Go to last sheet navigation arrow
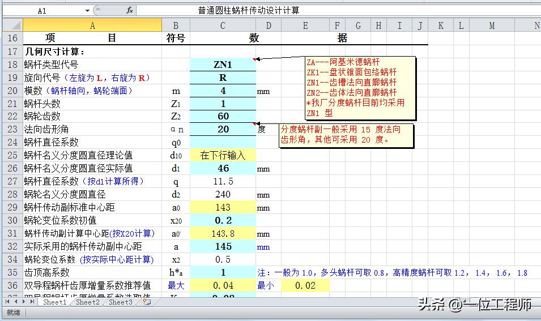541x321 pixels. (x=32, y=302)
